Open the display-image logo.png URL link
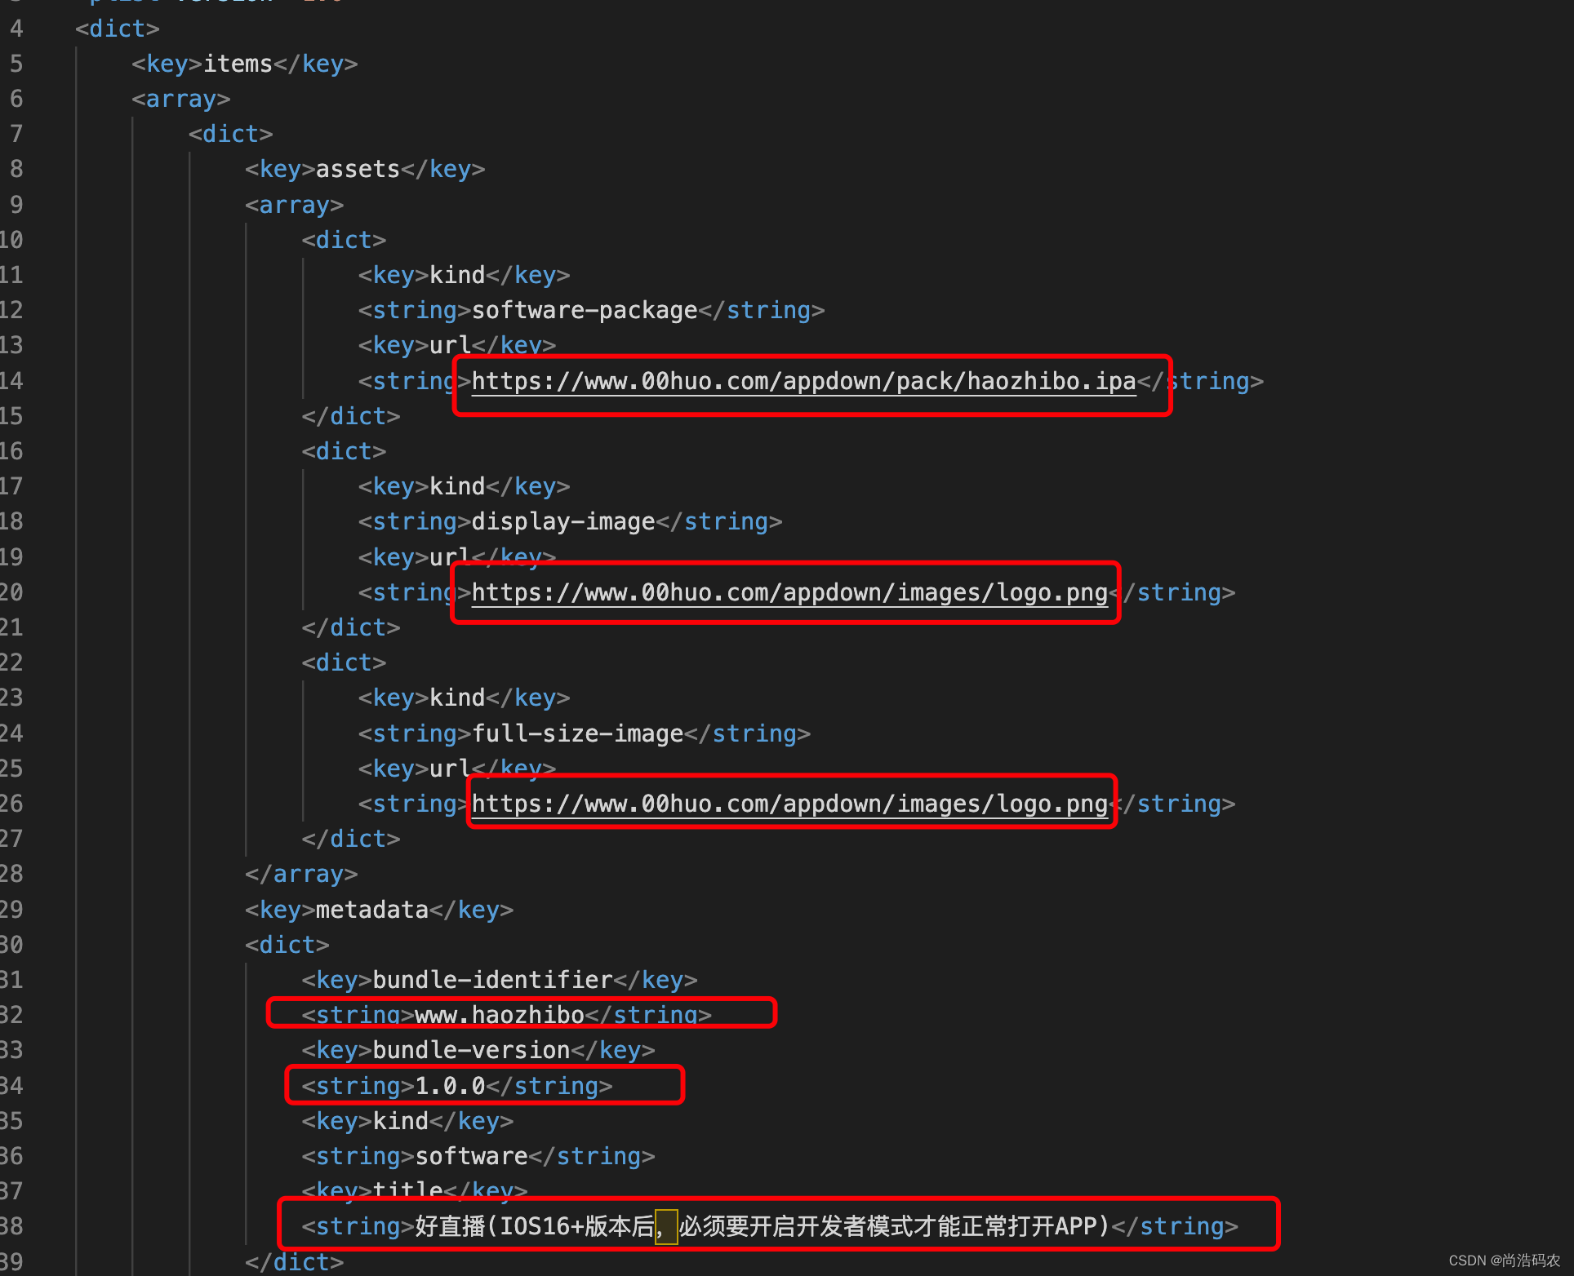The image size is (1574, 1276). click(789, 592)
